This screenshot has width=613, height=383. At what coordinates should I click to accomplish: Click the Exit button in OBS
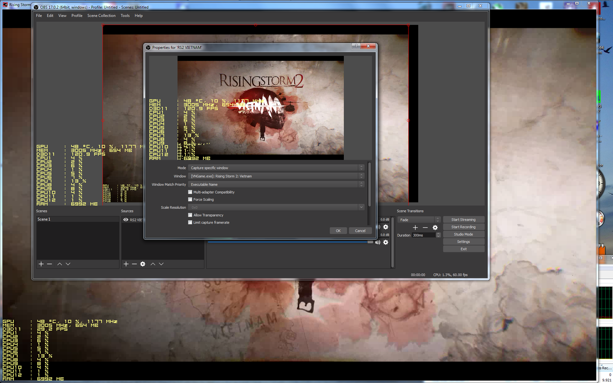pyautogui.click(x=464, y=249)
